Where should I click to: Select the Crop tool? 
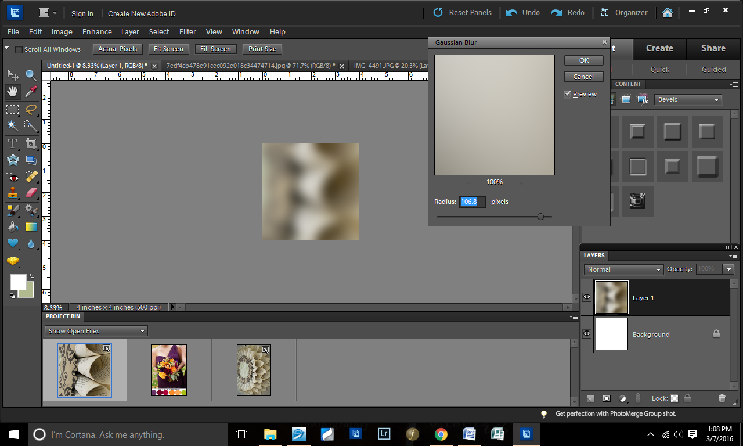[31, 143]
